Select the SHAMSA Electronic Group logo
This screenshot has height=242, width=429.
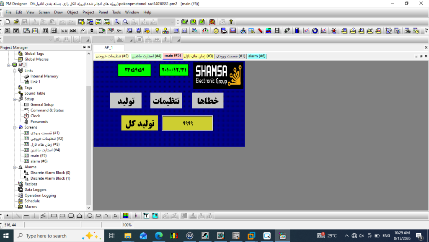tap(218, 75)
